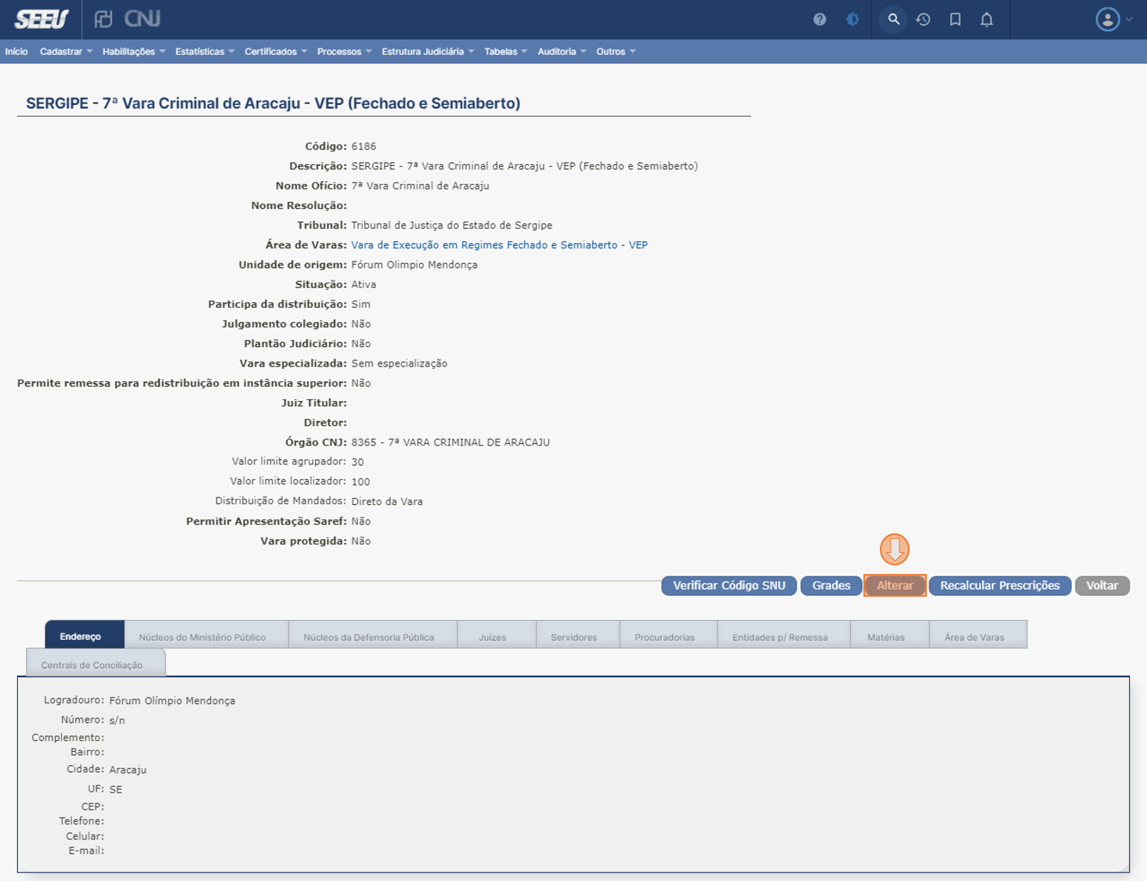Switch to the Matérias tab
The image size is (1147, 881).
coord(890,635)
